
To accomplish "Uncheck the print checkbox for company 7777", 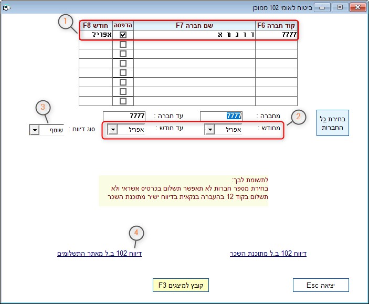I will coord(123,35).
